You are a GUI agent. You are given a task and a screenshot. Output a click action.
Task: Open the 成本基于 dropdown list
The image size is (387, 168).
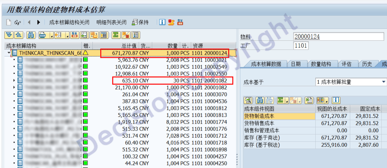coord(383,82)
